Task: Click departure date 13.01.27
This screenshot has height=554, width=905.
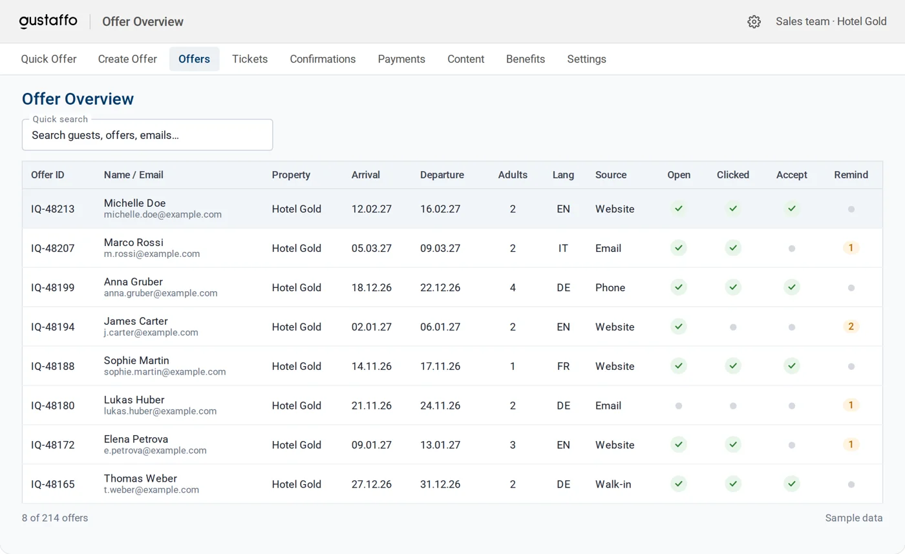Action: click(x=440, y=445)
